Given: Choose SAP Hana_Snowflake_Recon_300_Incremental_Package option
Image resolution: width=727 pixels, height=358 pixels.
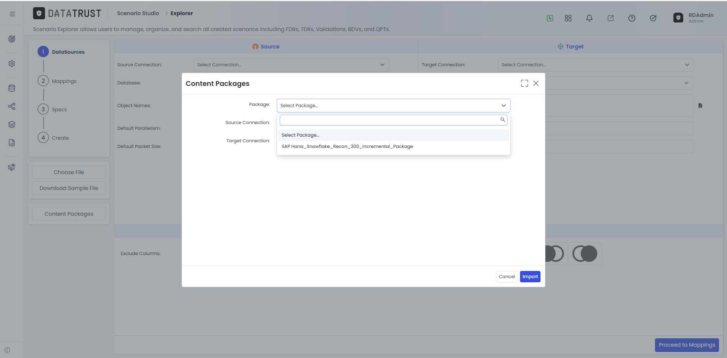Looking at the screenshot, I should 393,146.
